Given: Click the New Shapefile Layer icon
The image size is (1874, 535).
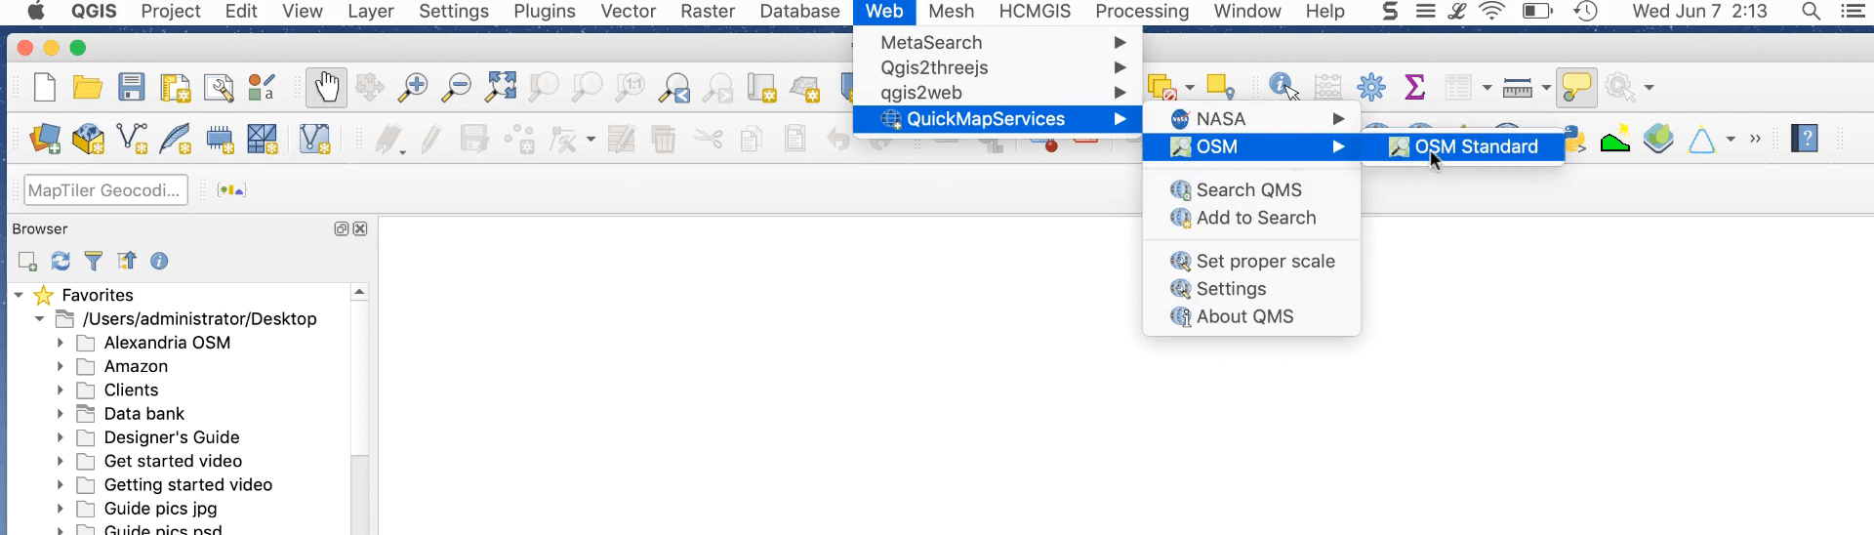Looking at the screenshot, I should [132, 140].
